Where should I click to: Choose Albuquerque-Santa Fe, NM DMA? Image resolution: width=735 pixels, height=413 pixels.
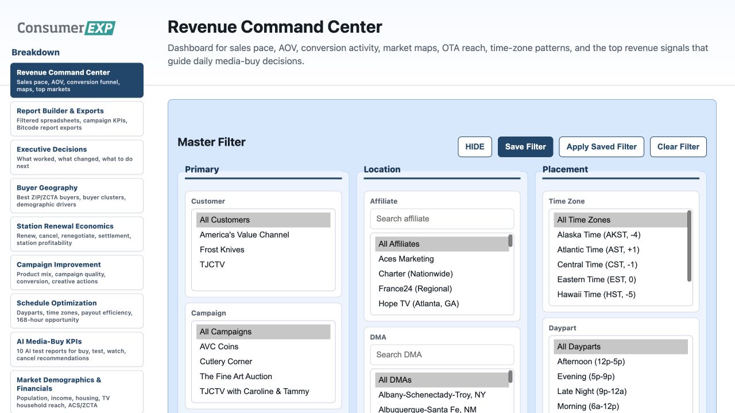pos(442,409)
